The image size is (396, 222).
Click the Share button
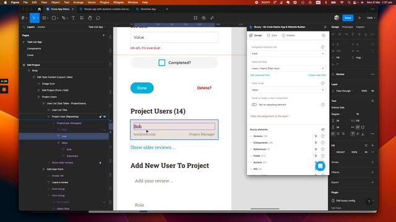coord(348,18)
